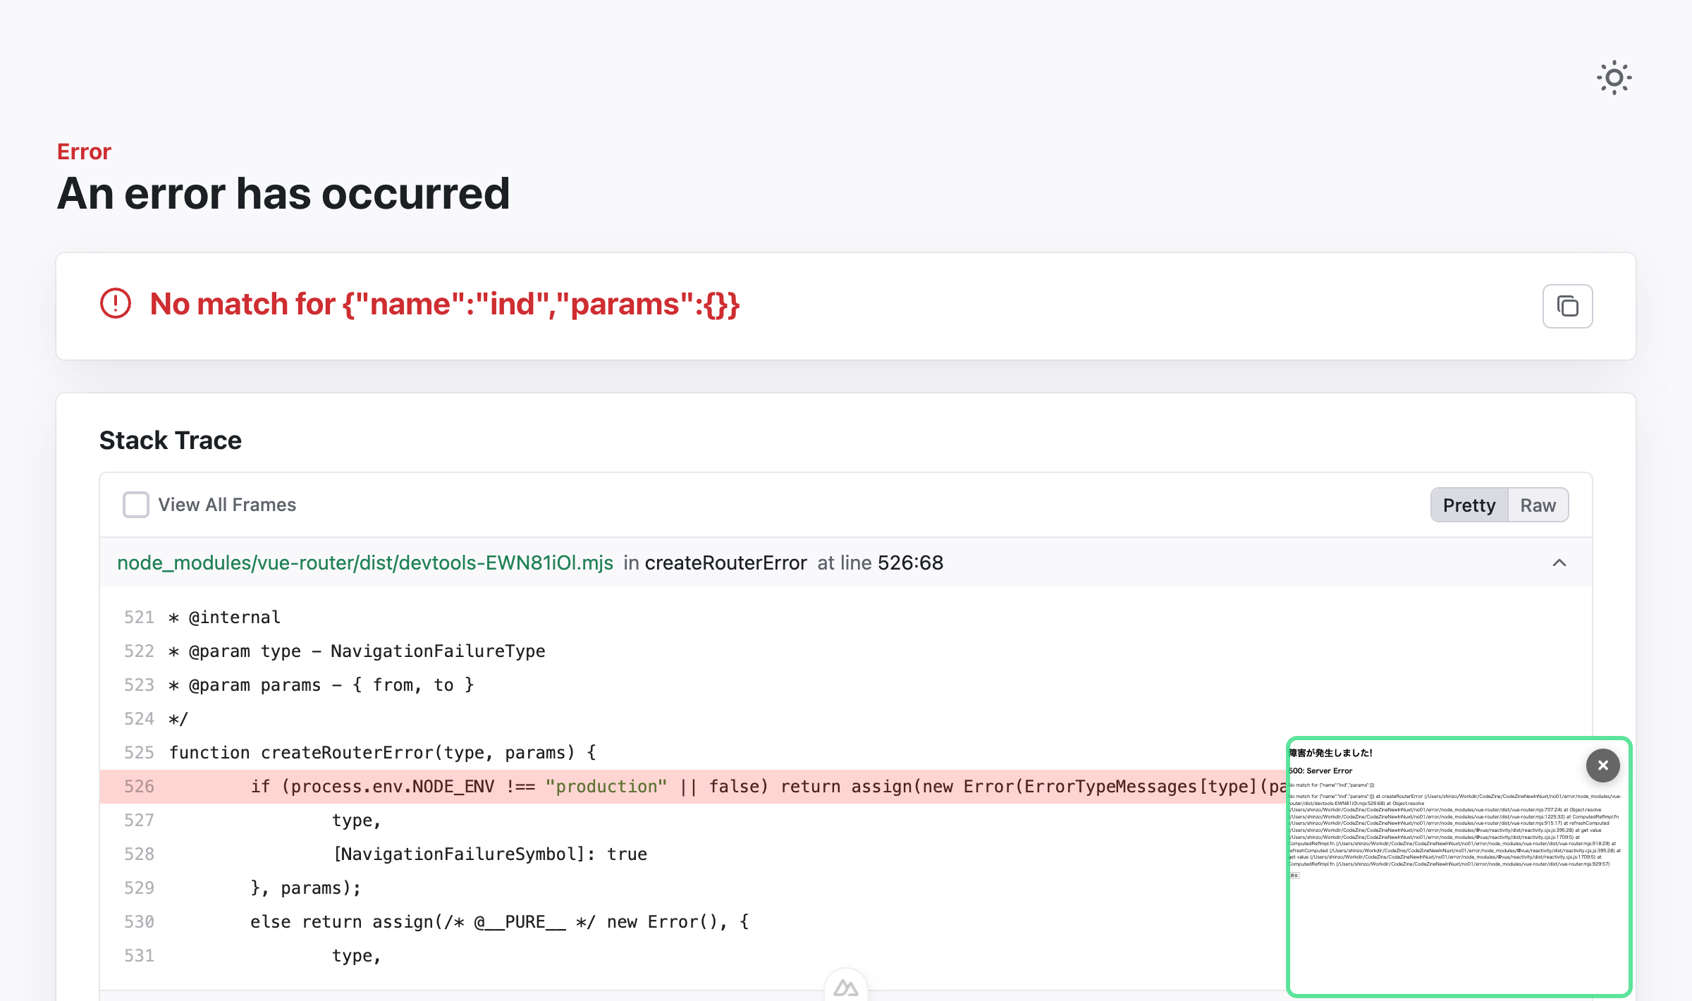
Task: Click the View All Frames label
Action: [x=227, y=505]
